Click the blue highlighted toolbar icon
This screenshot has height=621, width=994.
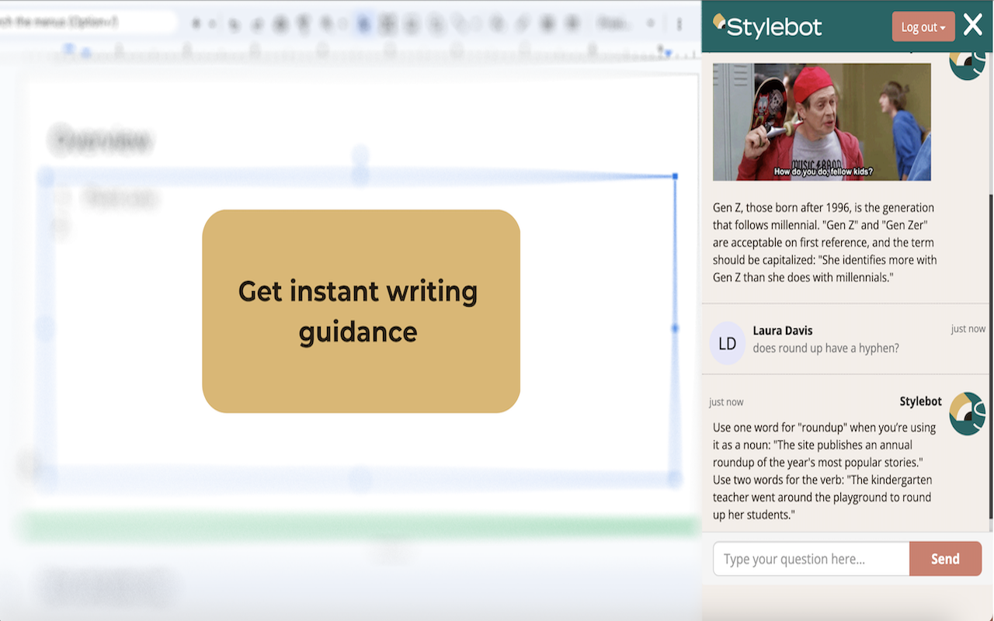coord(363,24)
